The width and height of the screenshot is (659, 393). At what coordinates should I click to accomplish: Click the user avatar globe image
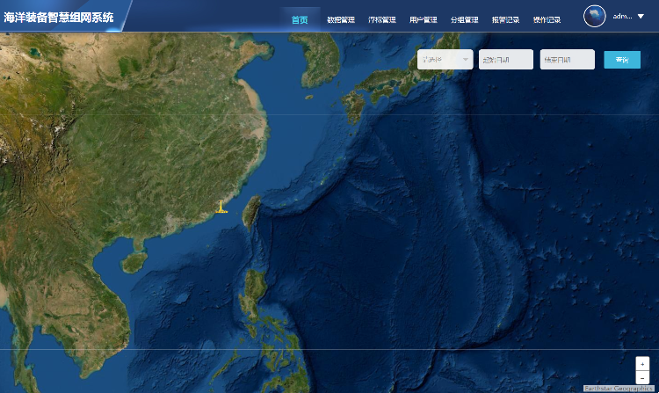[x=595, y=17]
